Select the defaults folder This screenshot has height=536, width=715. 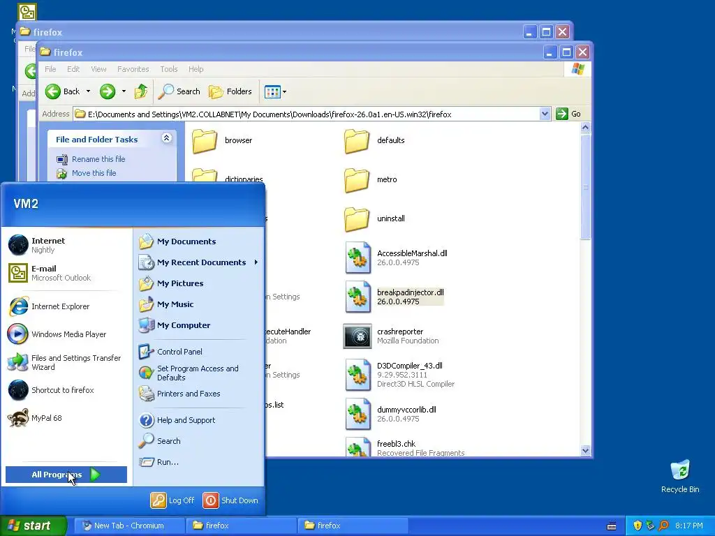[375, 140]
